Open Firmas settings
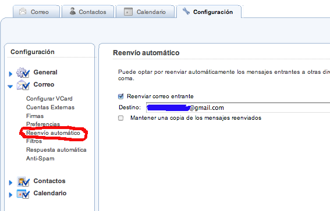330x211 pixels. 35,116
